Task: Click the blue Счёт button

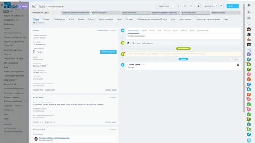Action: [231, 6]
